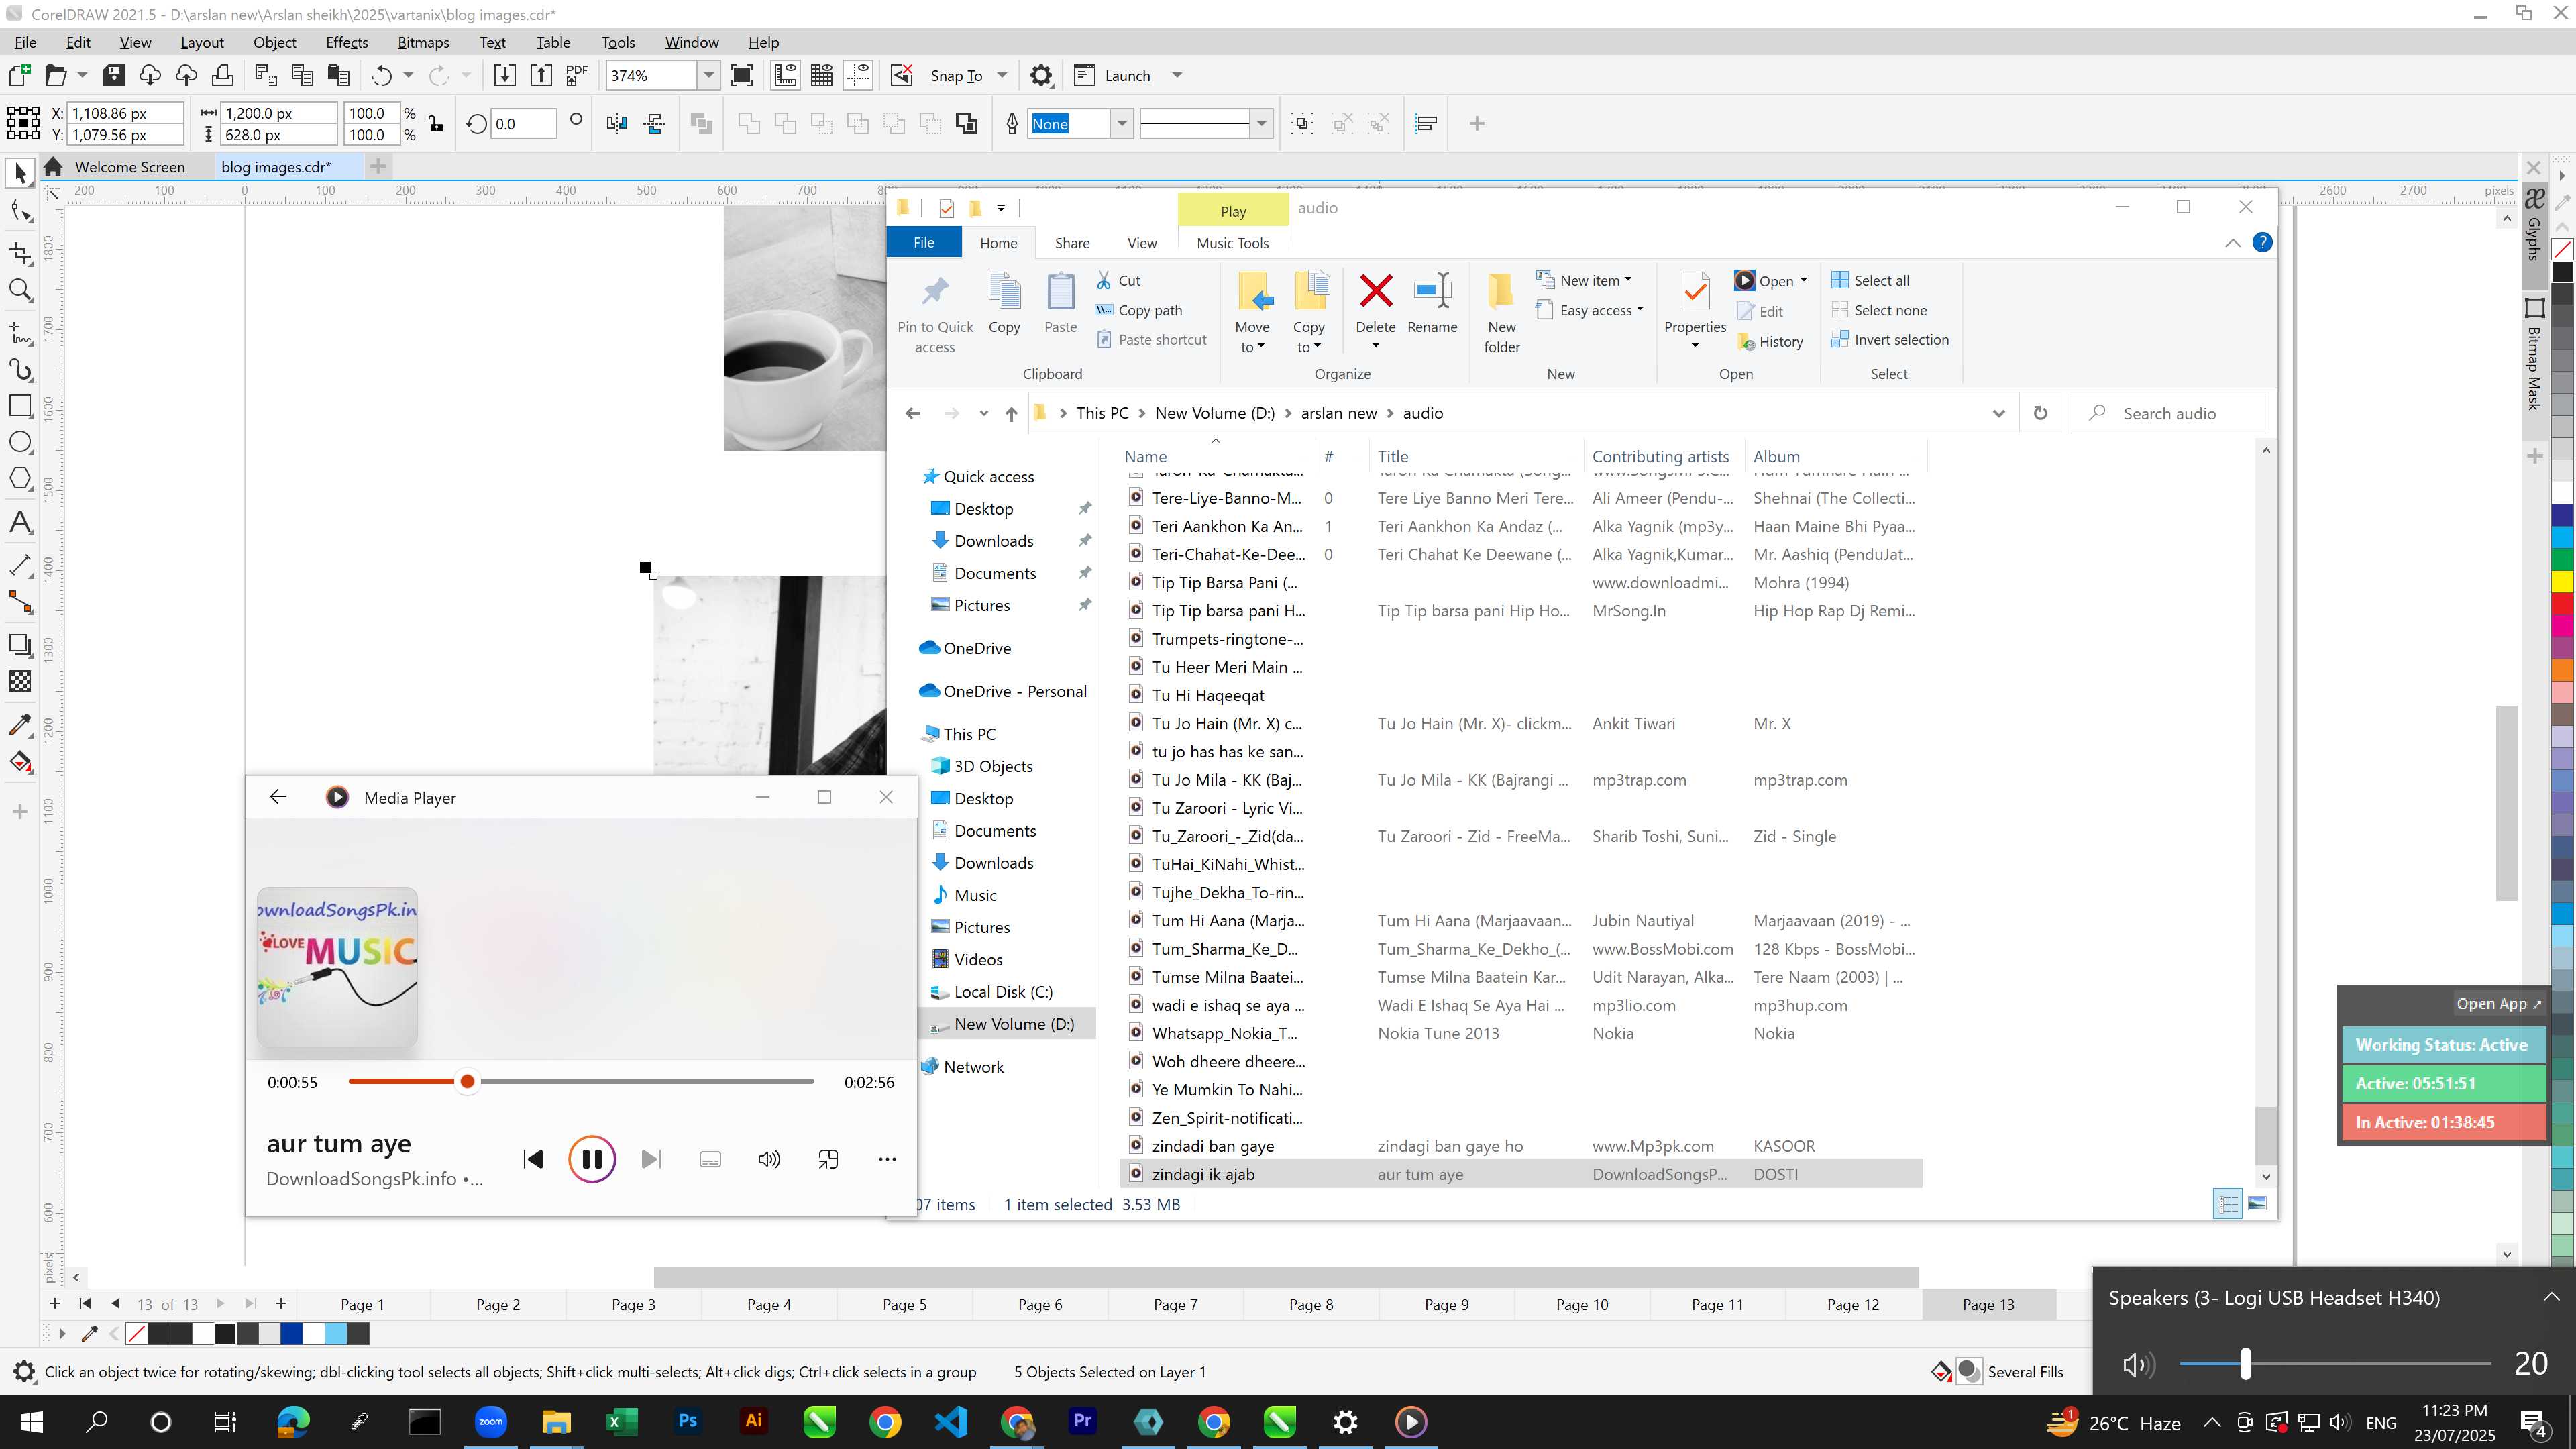Image resolution: width=2576 pixels, height=1449 pixels.
Task: Click the Save icon in CorelDRAW toolbar
Action: (x=114, y=75)
